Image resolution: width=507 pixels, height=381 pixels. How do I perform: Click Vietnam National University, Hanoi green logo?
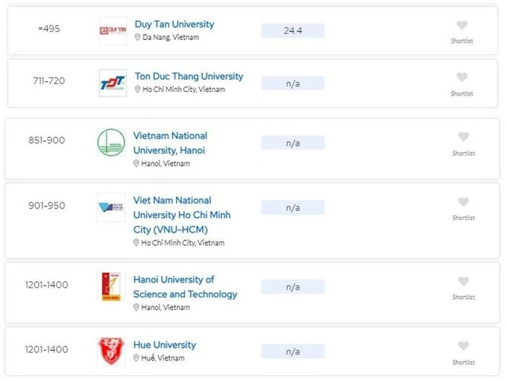click(x=111, y=143)
